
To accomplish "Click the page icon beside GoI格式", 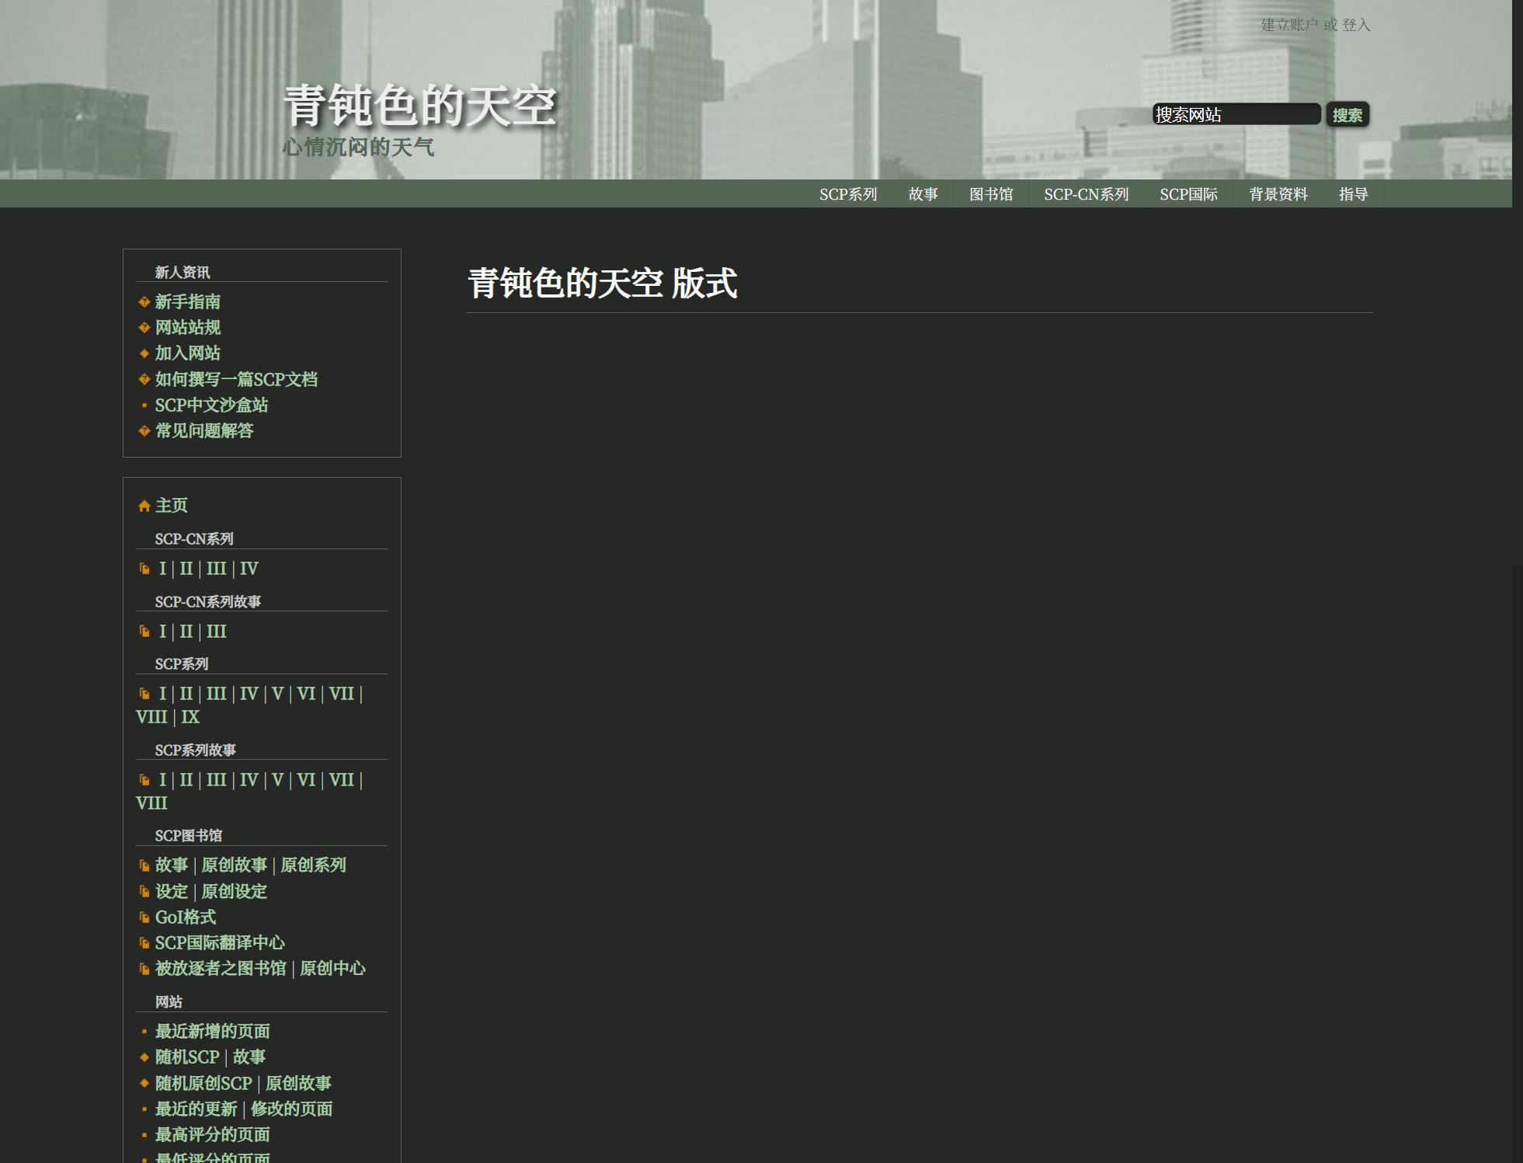I will pyautogui.click(x=144, y=918).
